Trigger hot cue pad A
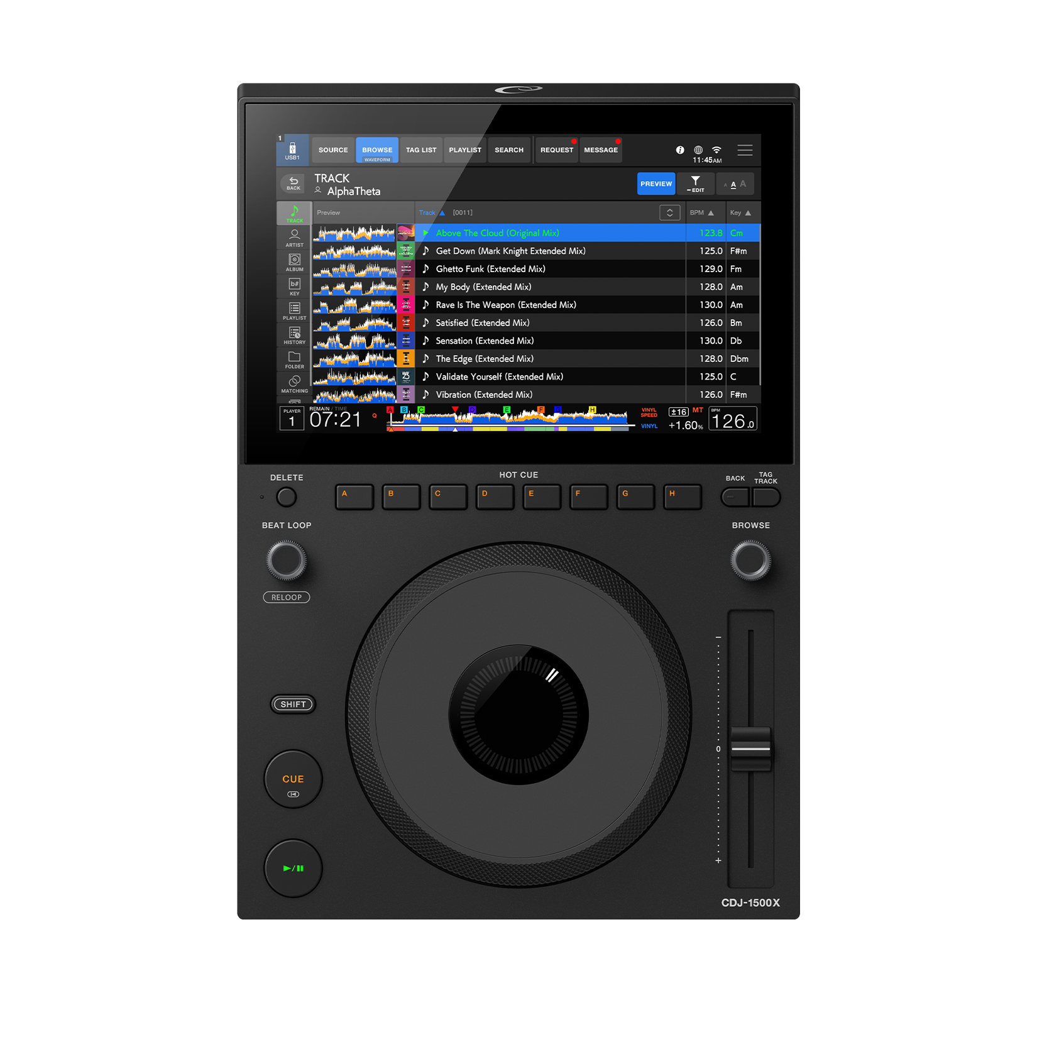The image size is (1037, 1037). (x=354, y=497)
